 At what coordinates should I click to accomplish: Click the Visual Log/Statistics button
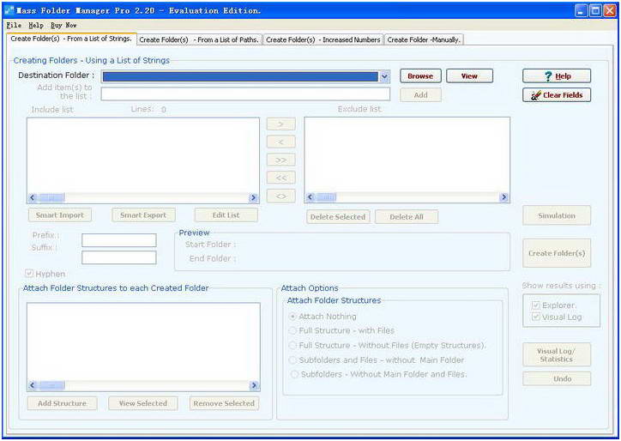557,355
